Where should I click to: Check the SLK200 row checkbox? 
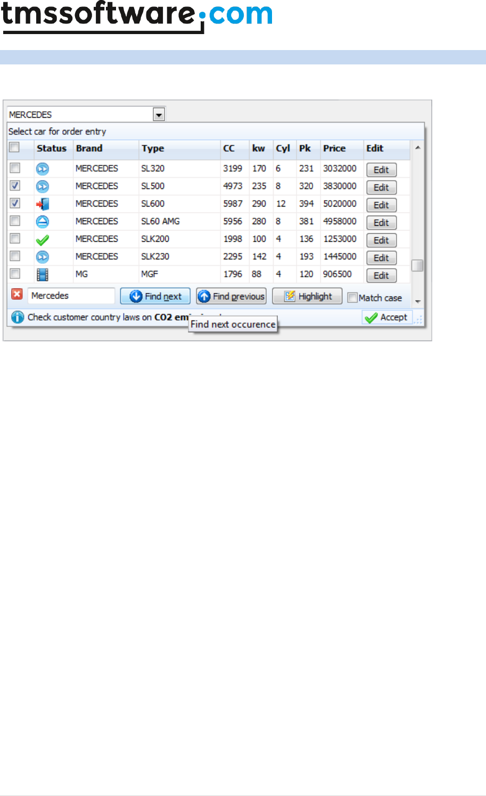15,238
